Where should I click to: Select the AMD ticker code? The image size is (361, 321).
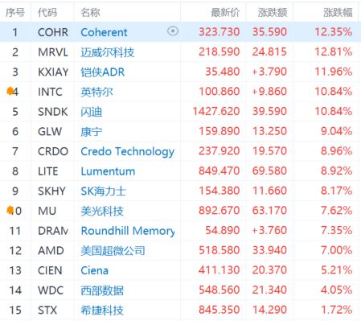(51, 250)
